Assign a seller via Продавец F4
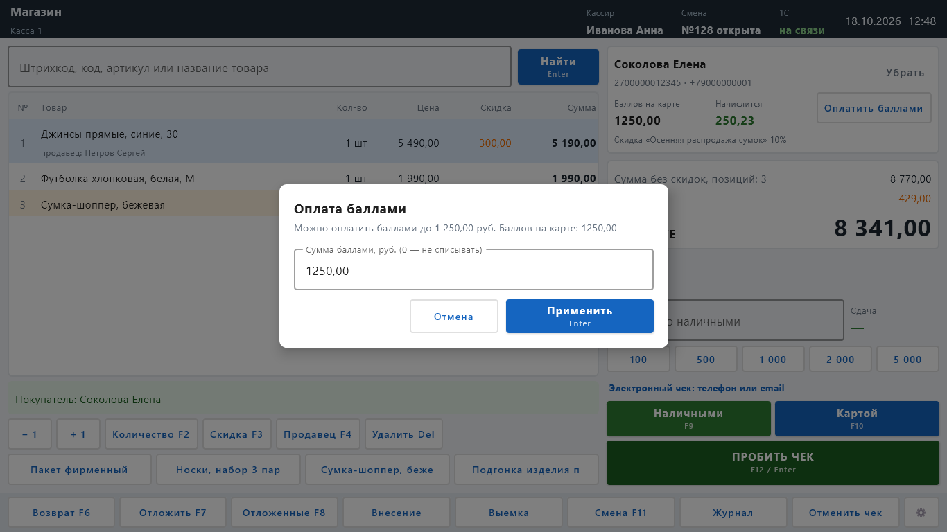 pos(318,434)
